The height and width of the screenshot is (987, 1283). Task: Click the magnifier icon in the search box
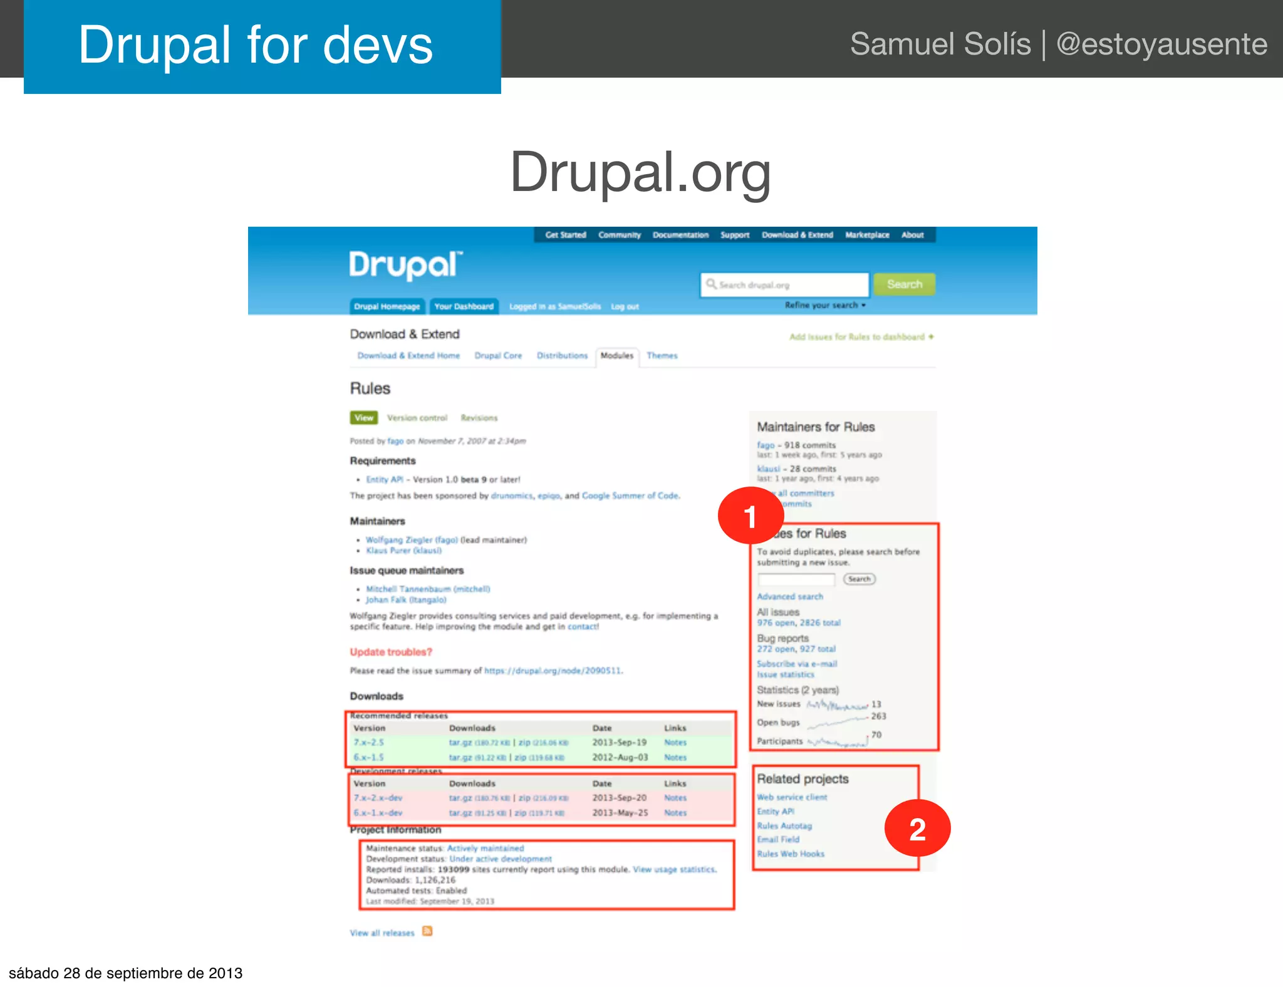pos(711,284)
